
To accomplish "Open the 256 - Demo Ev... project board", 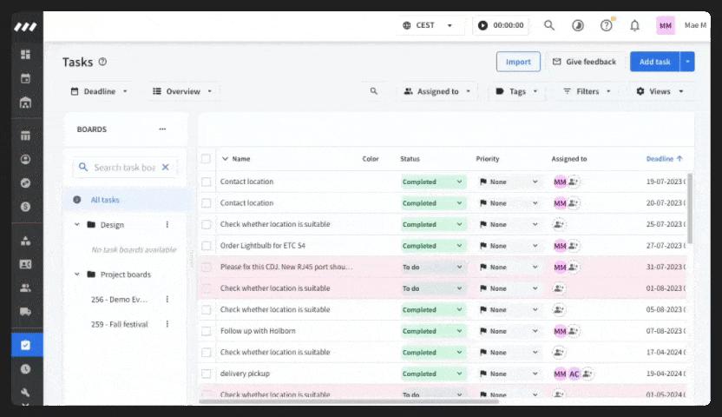I will click(x=119, y=300).
